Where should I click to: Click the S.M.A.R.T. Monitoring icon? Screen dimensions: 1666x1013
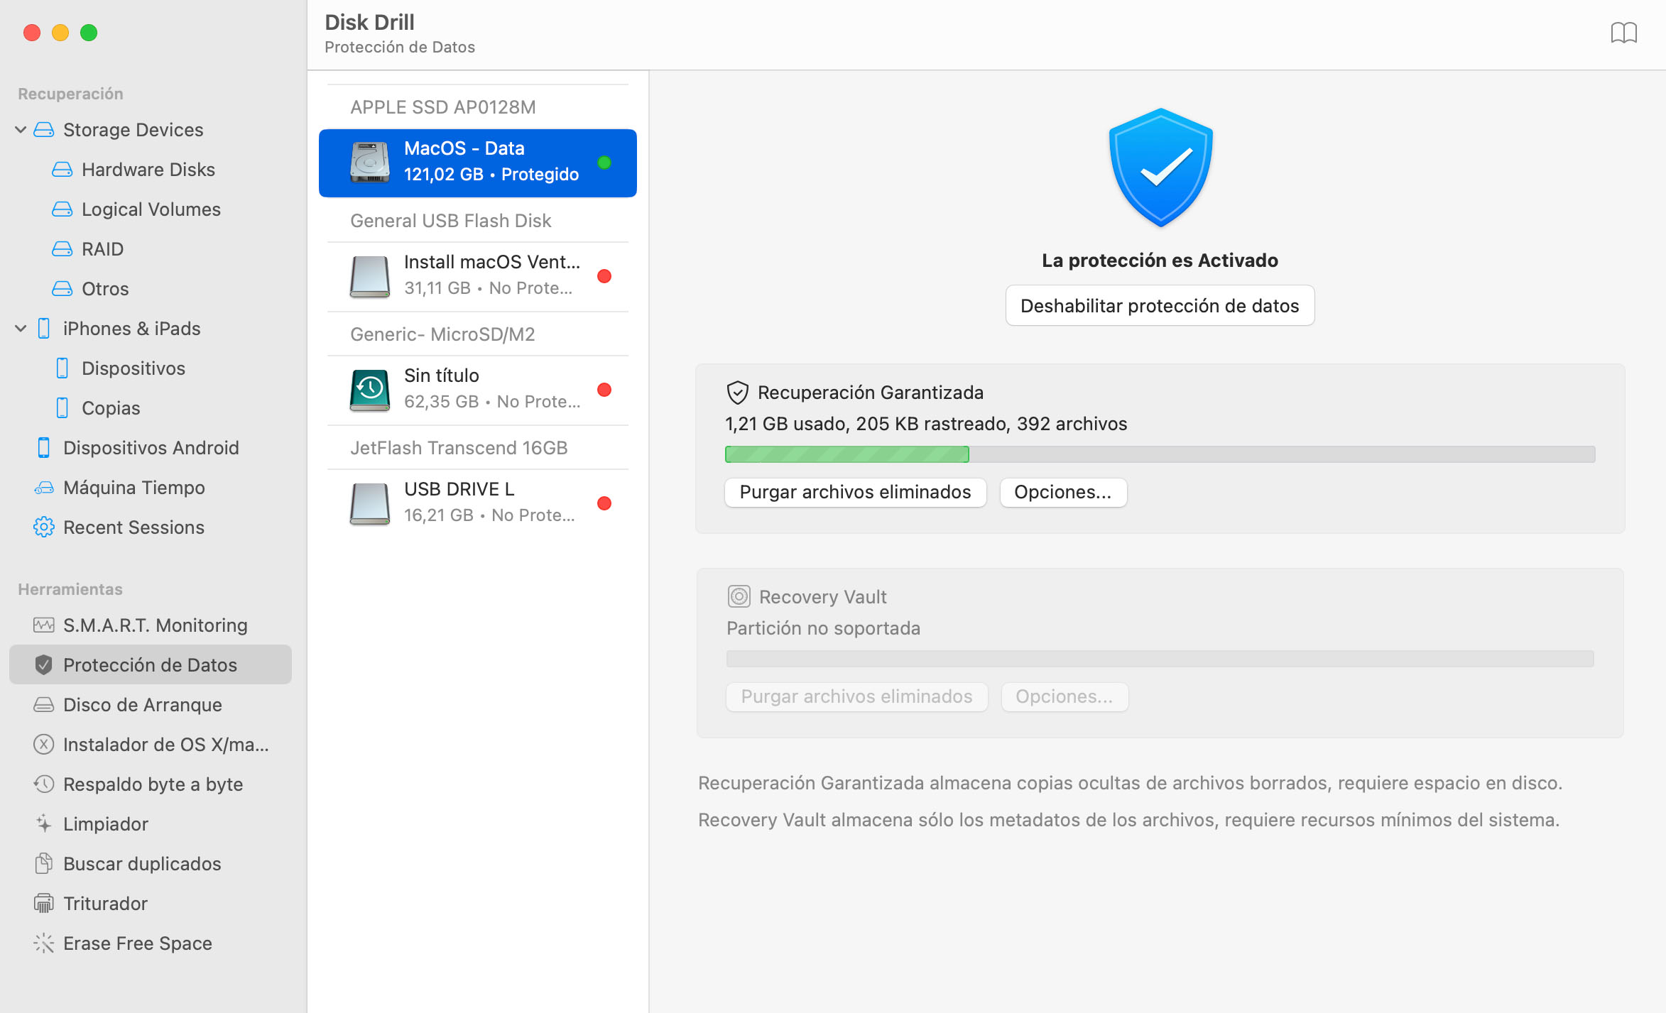(44, 625)
